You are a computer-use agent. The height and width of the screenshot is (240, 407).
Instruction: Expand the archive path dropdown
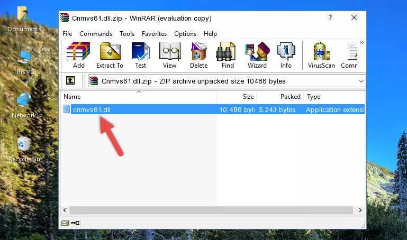[x=361, y=81]
